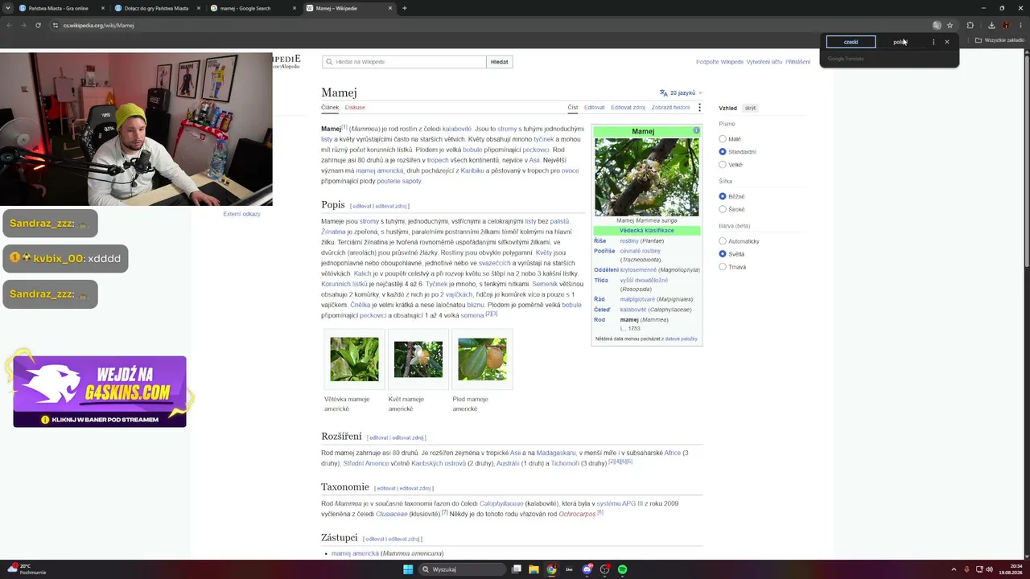This screenshot has height=579, width=1030.
Task: Open the Diskuse tab
Action: pos(355,107)
